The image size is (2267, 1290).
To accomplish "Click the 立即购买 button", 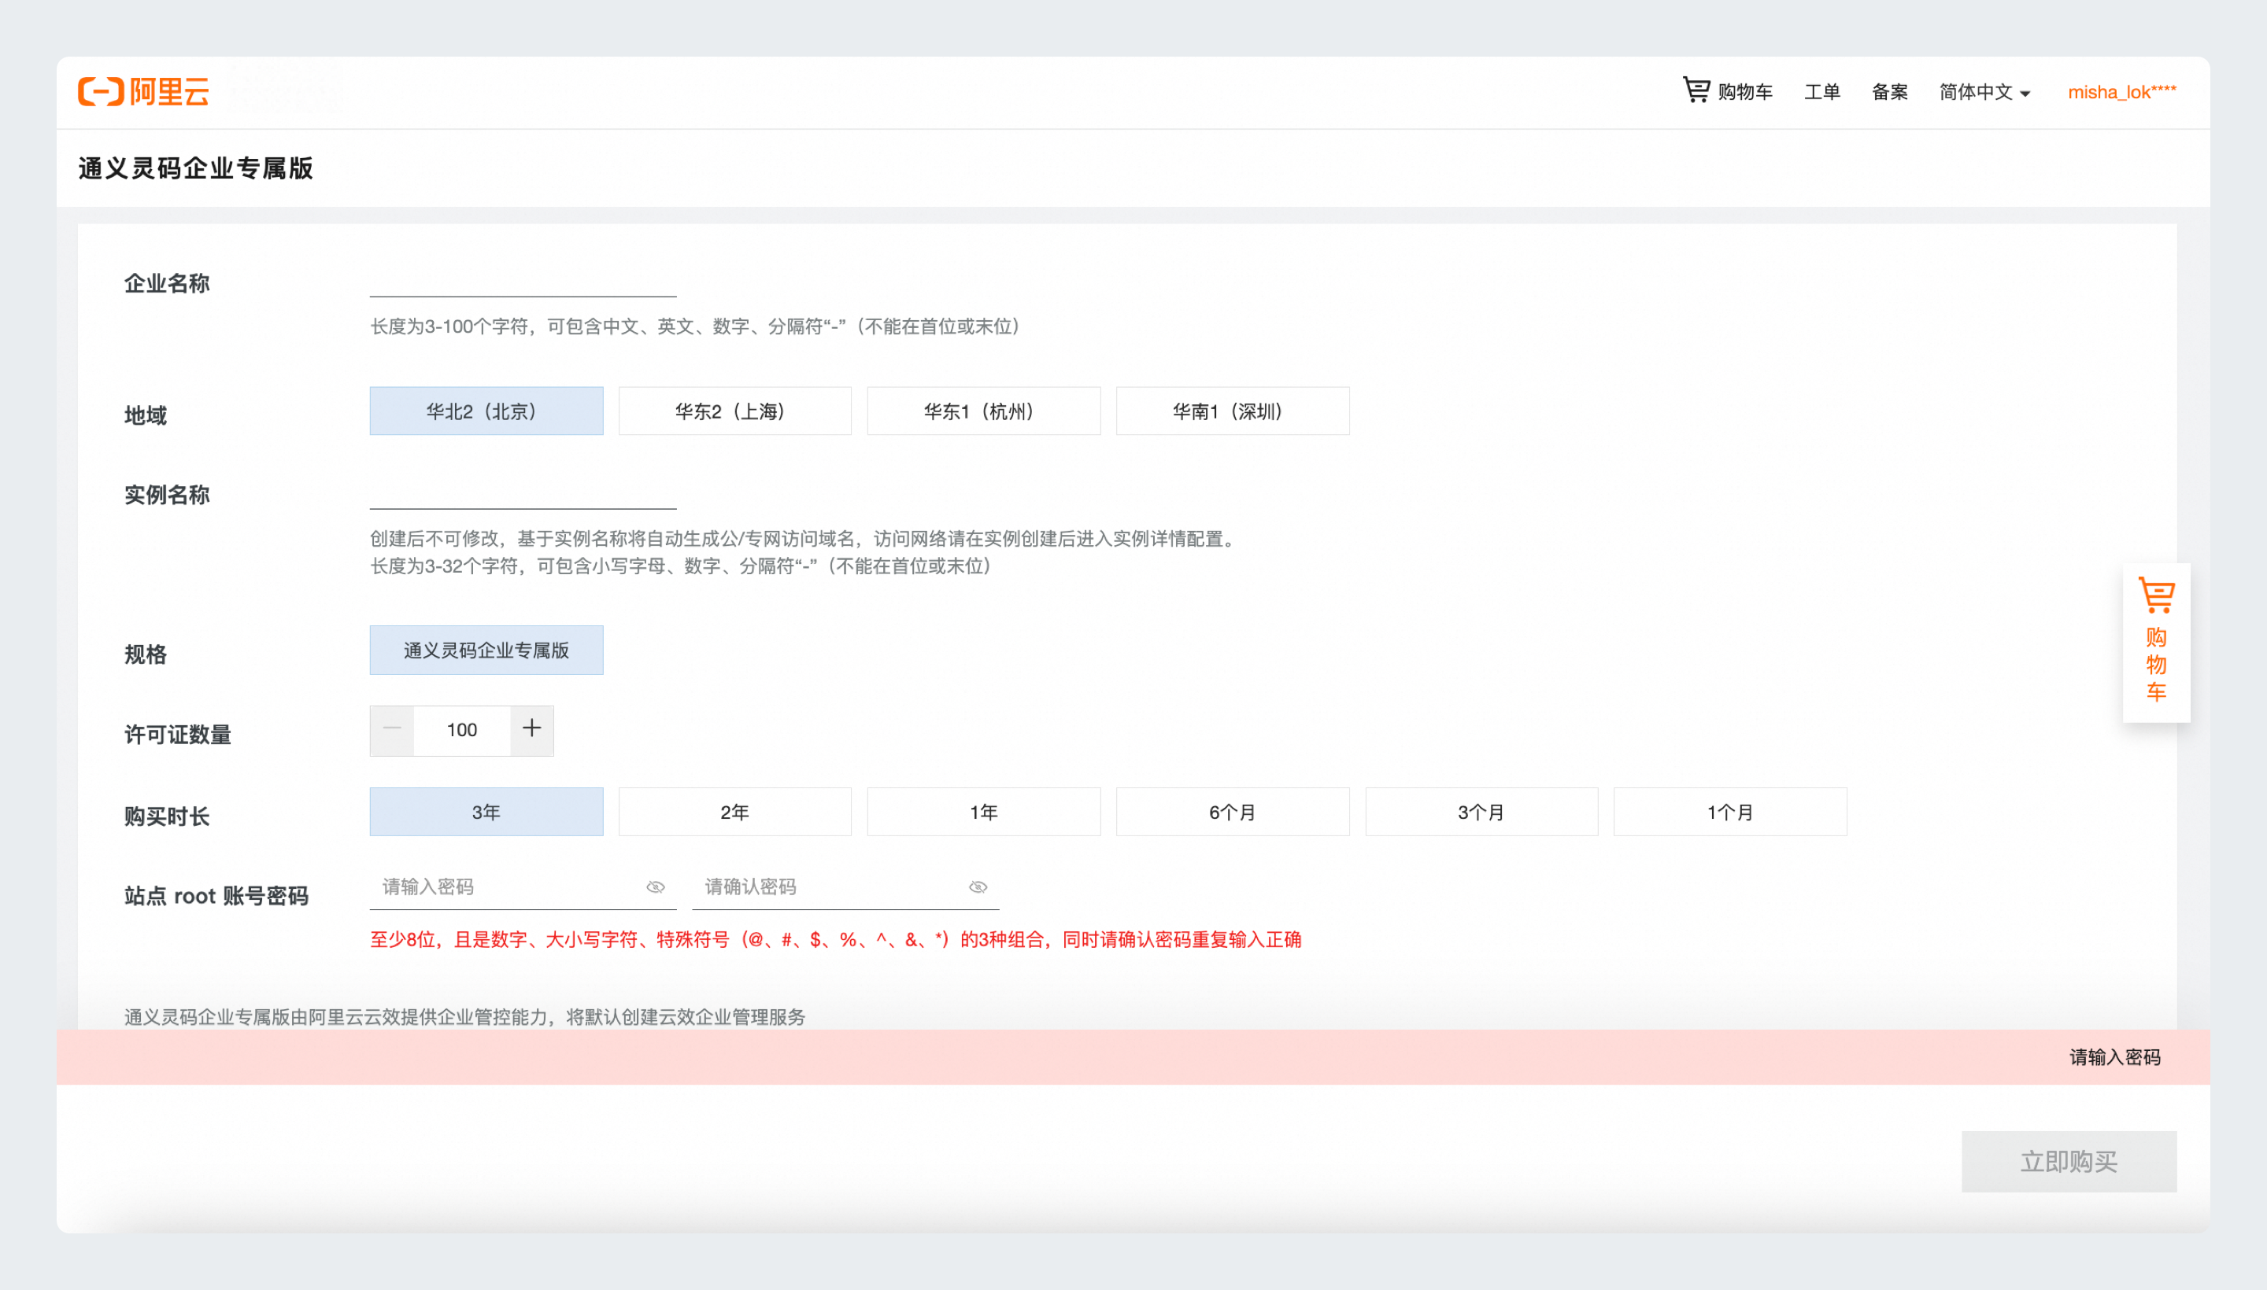I will coord(2069,1162).
